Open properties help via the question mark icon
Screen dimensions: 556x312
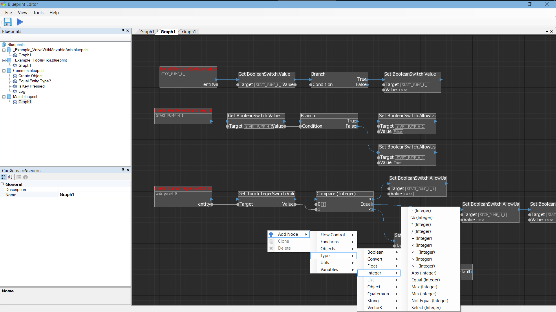(x=25, y=177)
